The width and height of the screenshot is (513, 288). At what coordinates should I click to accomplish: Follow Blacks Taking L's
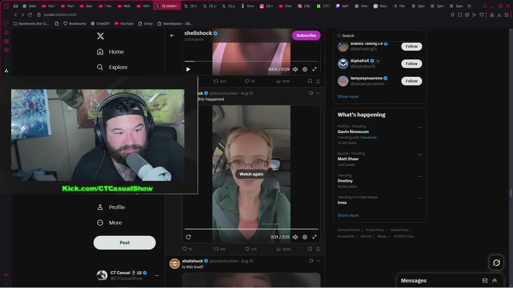[412, 46]
